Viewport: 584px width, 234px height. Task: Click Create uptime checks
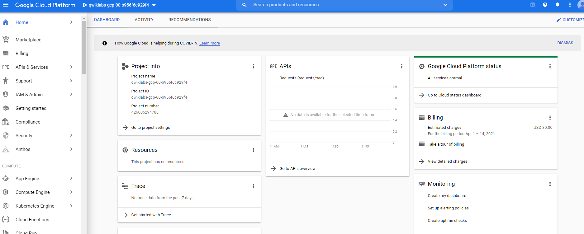[x=447, y=221]
